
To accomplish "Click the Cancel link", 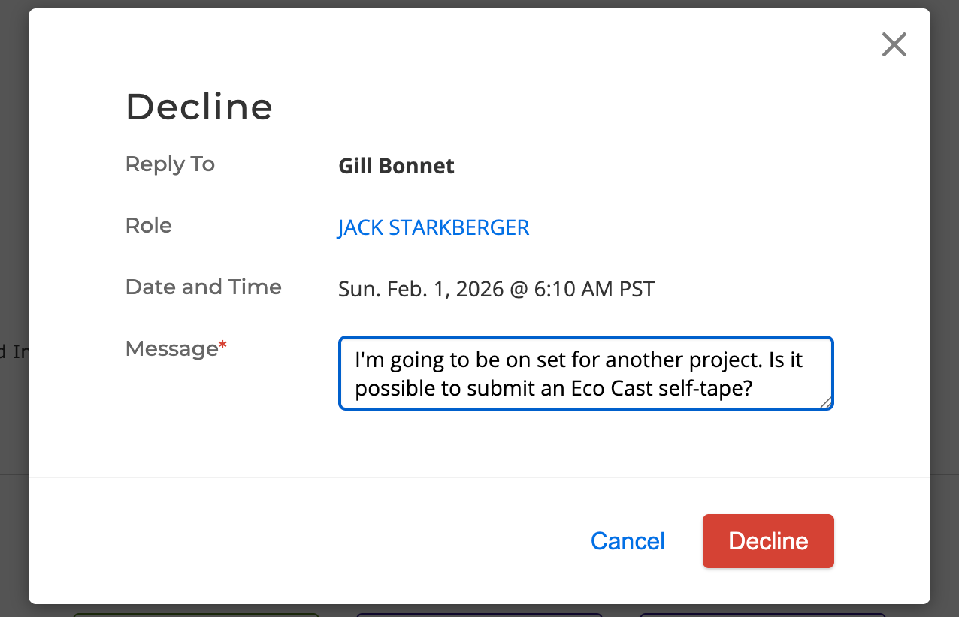I will pos(628,541).
